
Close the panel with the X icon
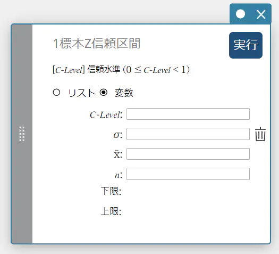(261, 14)
